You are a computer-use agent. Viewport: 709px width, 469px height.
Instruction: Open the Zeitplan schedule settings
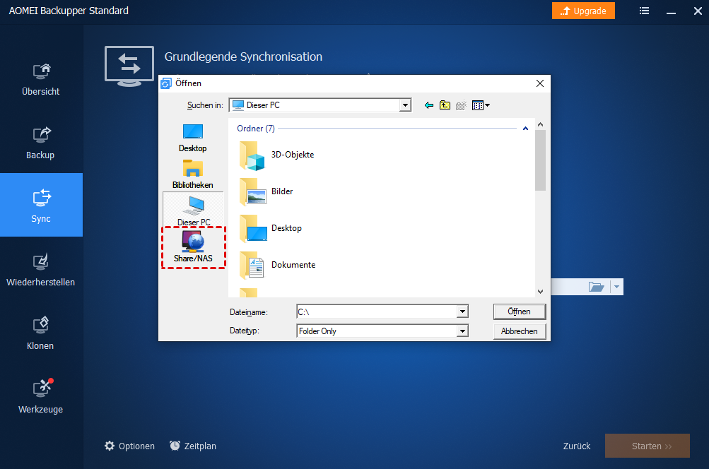point(193,446)
